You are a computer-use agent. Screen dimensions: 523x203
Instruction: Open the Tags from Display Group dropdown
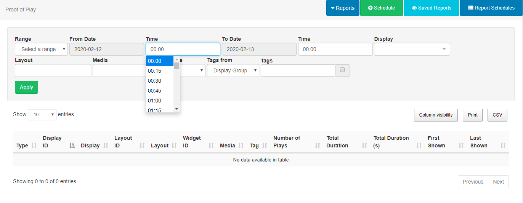pos(233,70)
